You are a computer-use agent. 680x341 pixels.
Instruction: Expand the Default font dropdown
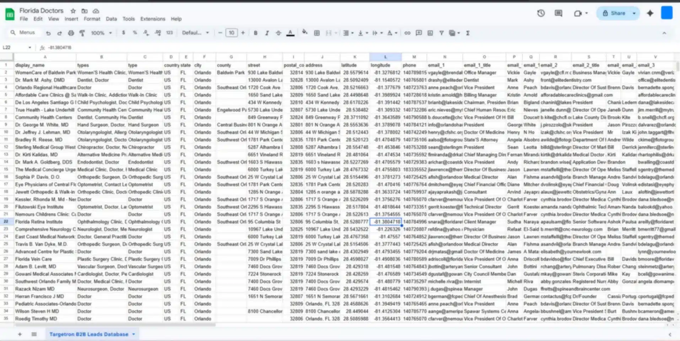195,33
